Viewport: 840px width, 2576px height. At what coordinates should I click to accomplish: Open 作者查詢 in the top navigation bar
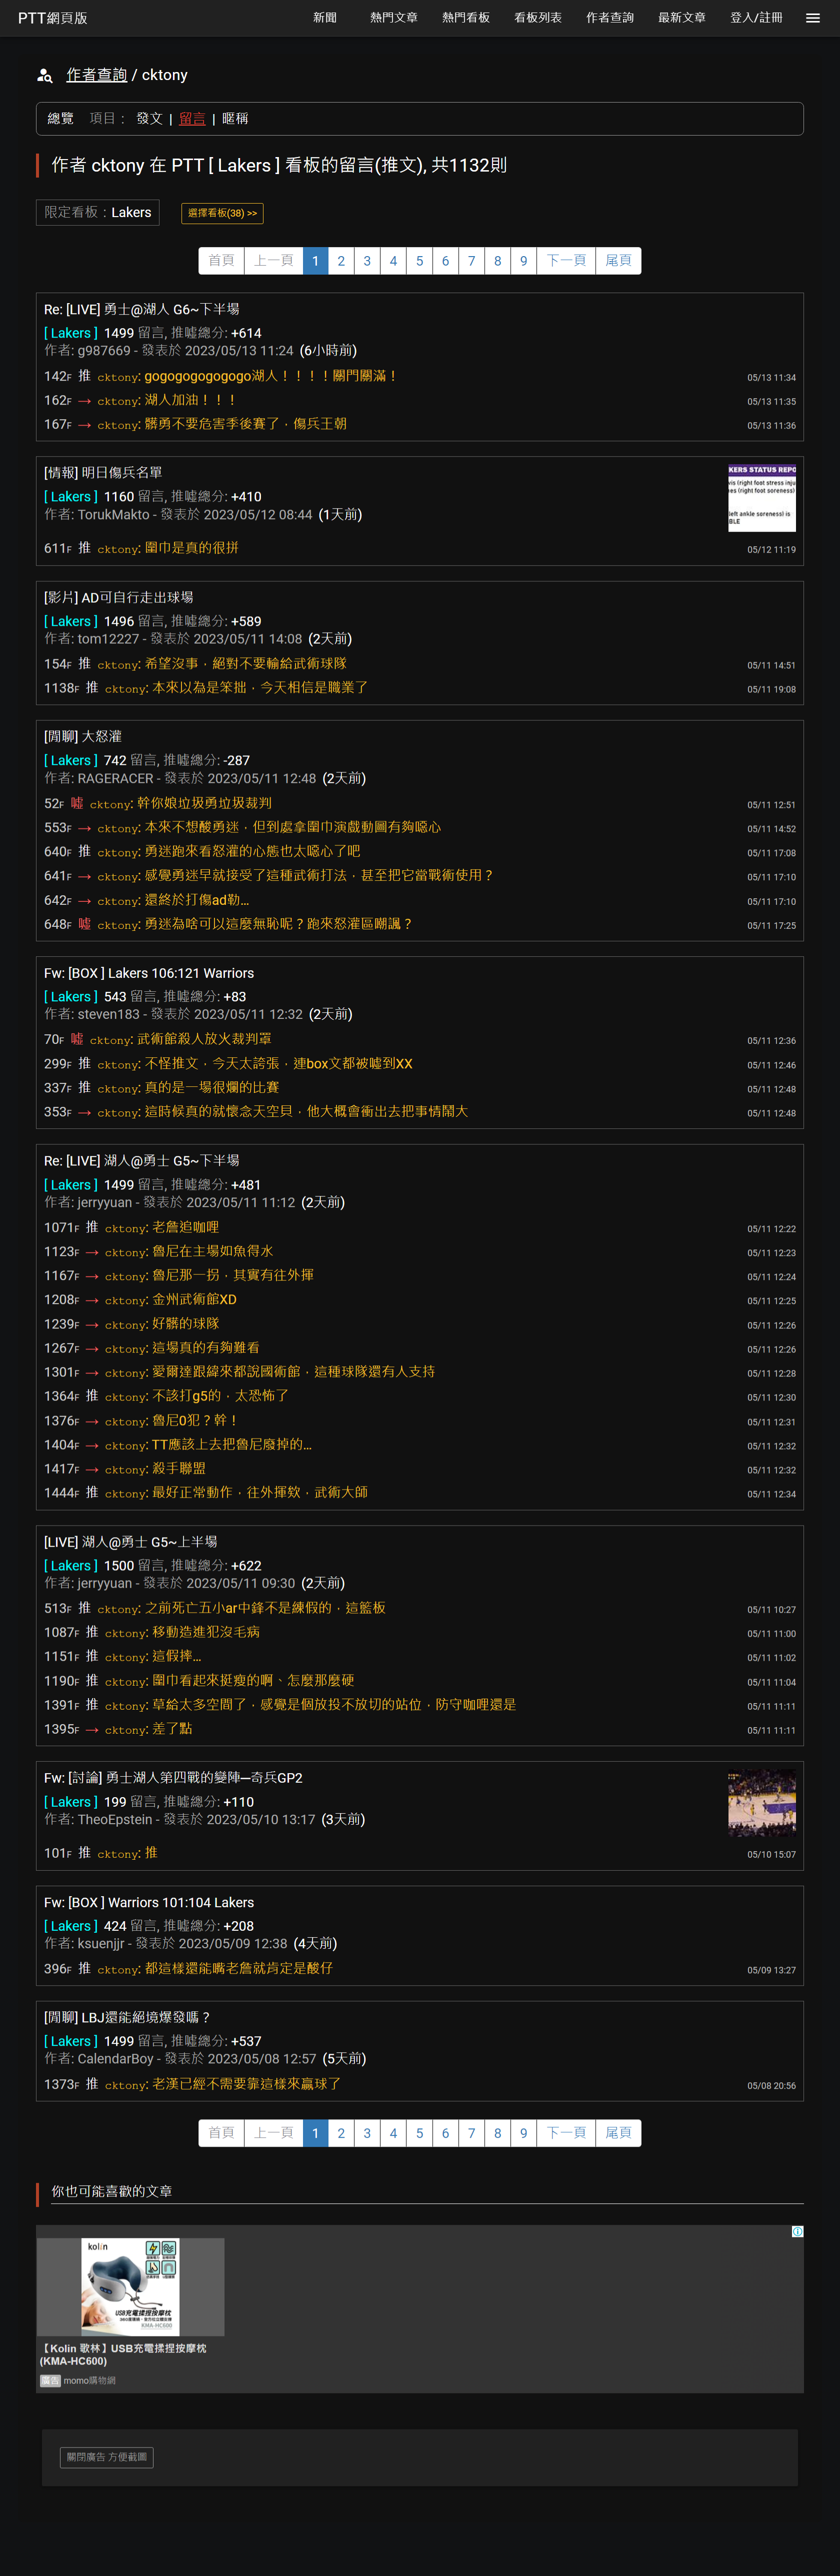pos(610,18)
